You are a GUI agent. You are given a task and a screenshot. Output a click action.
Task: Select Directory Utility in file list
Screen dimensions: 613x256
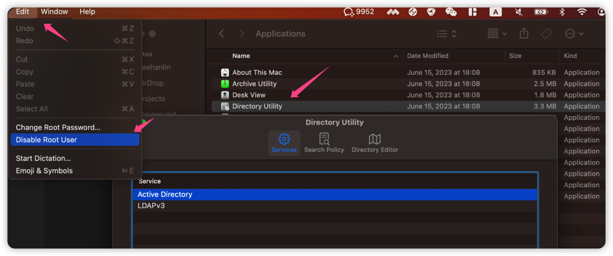(x=257, y=106)
